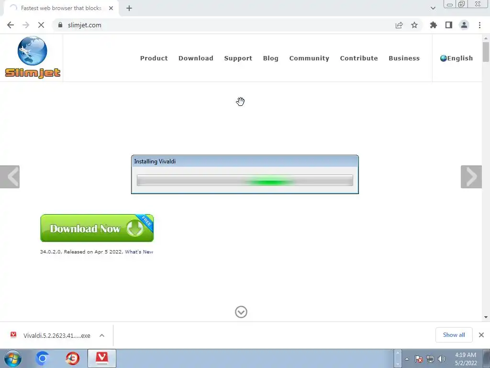Open the Community menu item
The width and height of the screenshot is (490, 368).
309,58
